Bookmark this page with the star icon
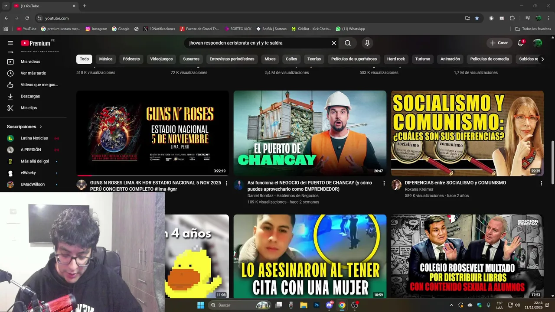Screen dimensions: 555x312 point(477,18)
